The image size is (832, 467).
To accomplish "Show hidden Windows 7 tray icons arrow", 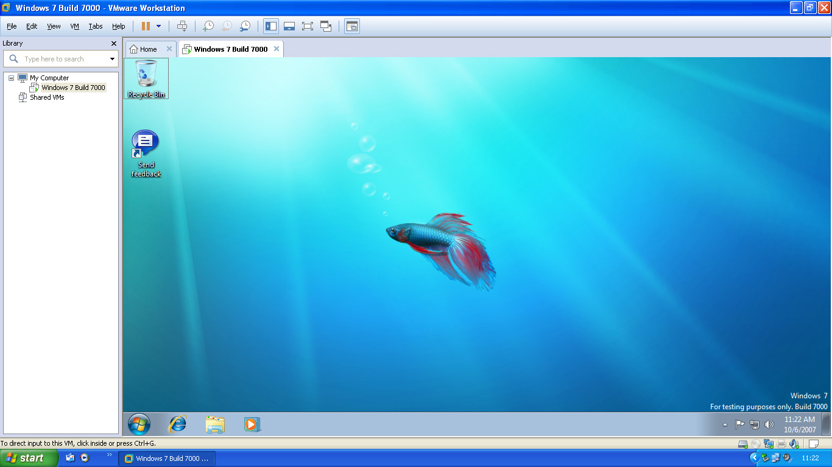I will tap(725, 424).
